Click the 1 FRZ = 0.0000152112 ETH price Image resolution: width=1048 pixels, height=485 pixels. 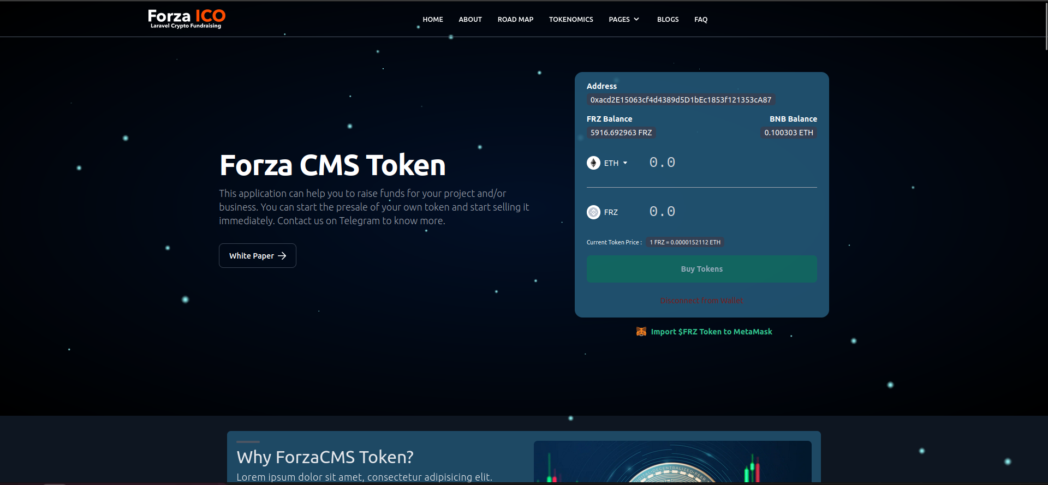(685, 242)
